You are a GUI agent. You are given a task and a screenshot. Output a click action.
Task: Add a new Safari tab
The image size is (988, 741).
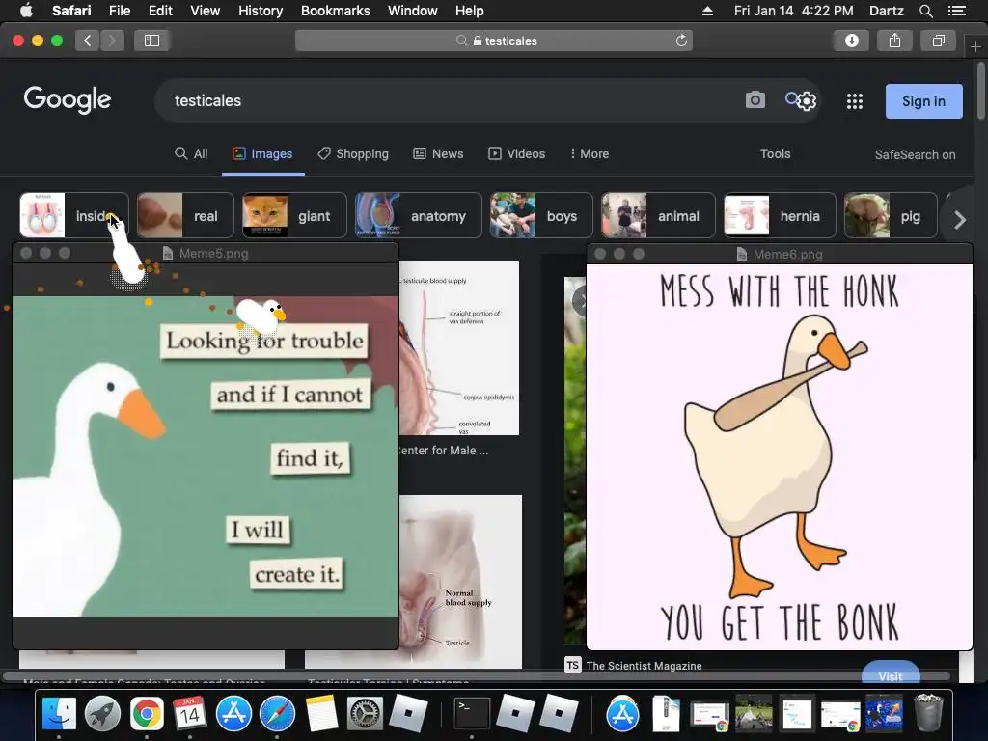click(x=975, y=47)
